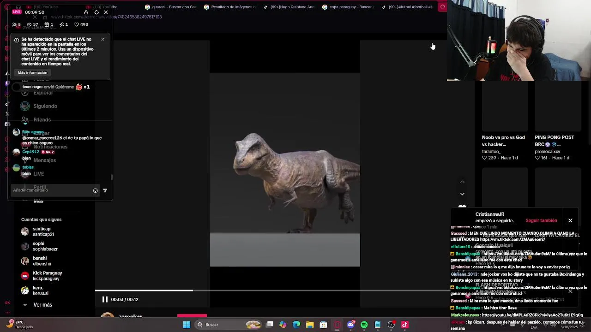This screenshot has width=591, height=332.
Task: Open Mensajes in TikTok sidebar
Action: pos(44,160)
